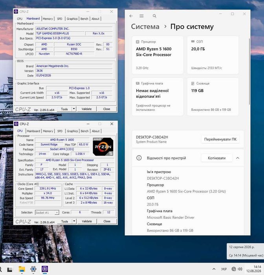
Task: Open Memory tab in lower CPU-Z window
Action: coord(48,131)
